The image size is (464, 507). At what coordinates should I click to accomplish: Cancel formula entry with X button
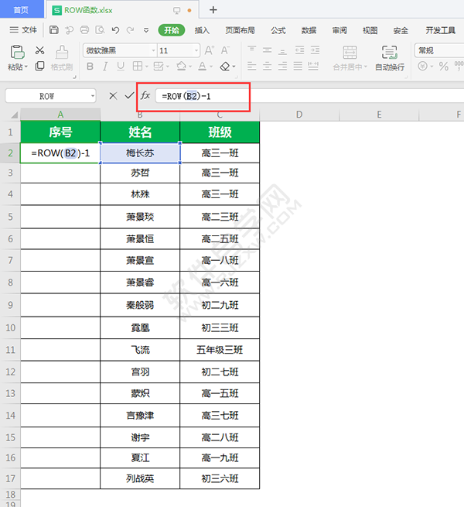[113, 96]
